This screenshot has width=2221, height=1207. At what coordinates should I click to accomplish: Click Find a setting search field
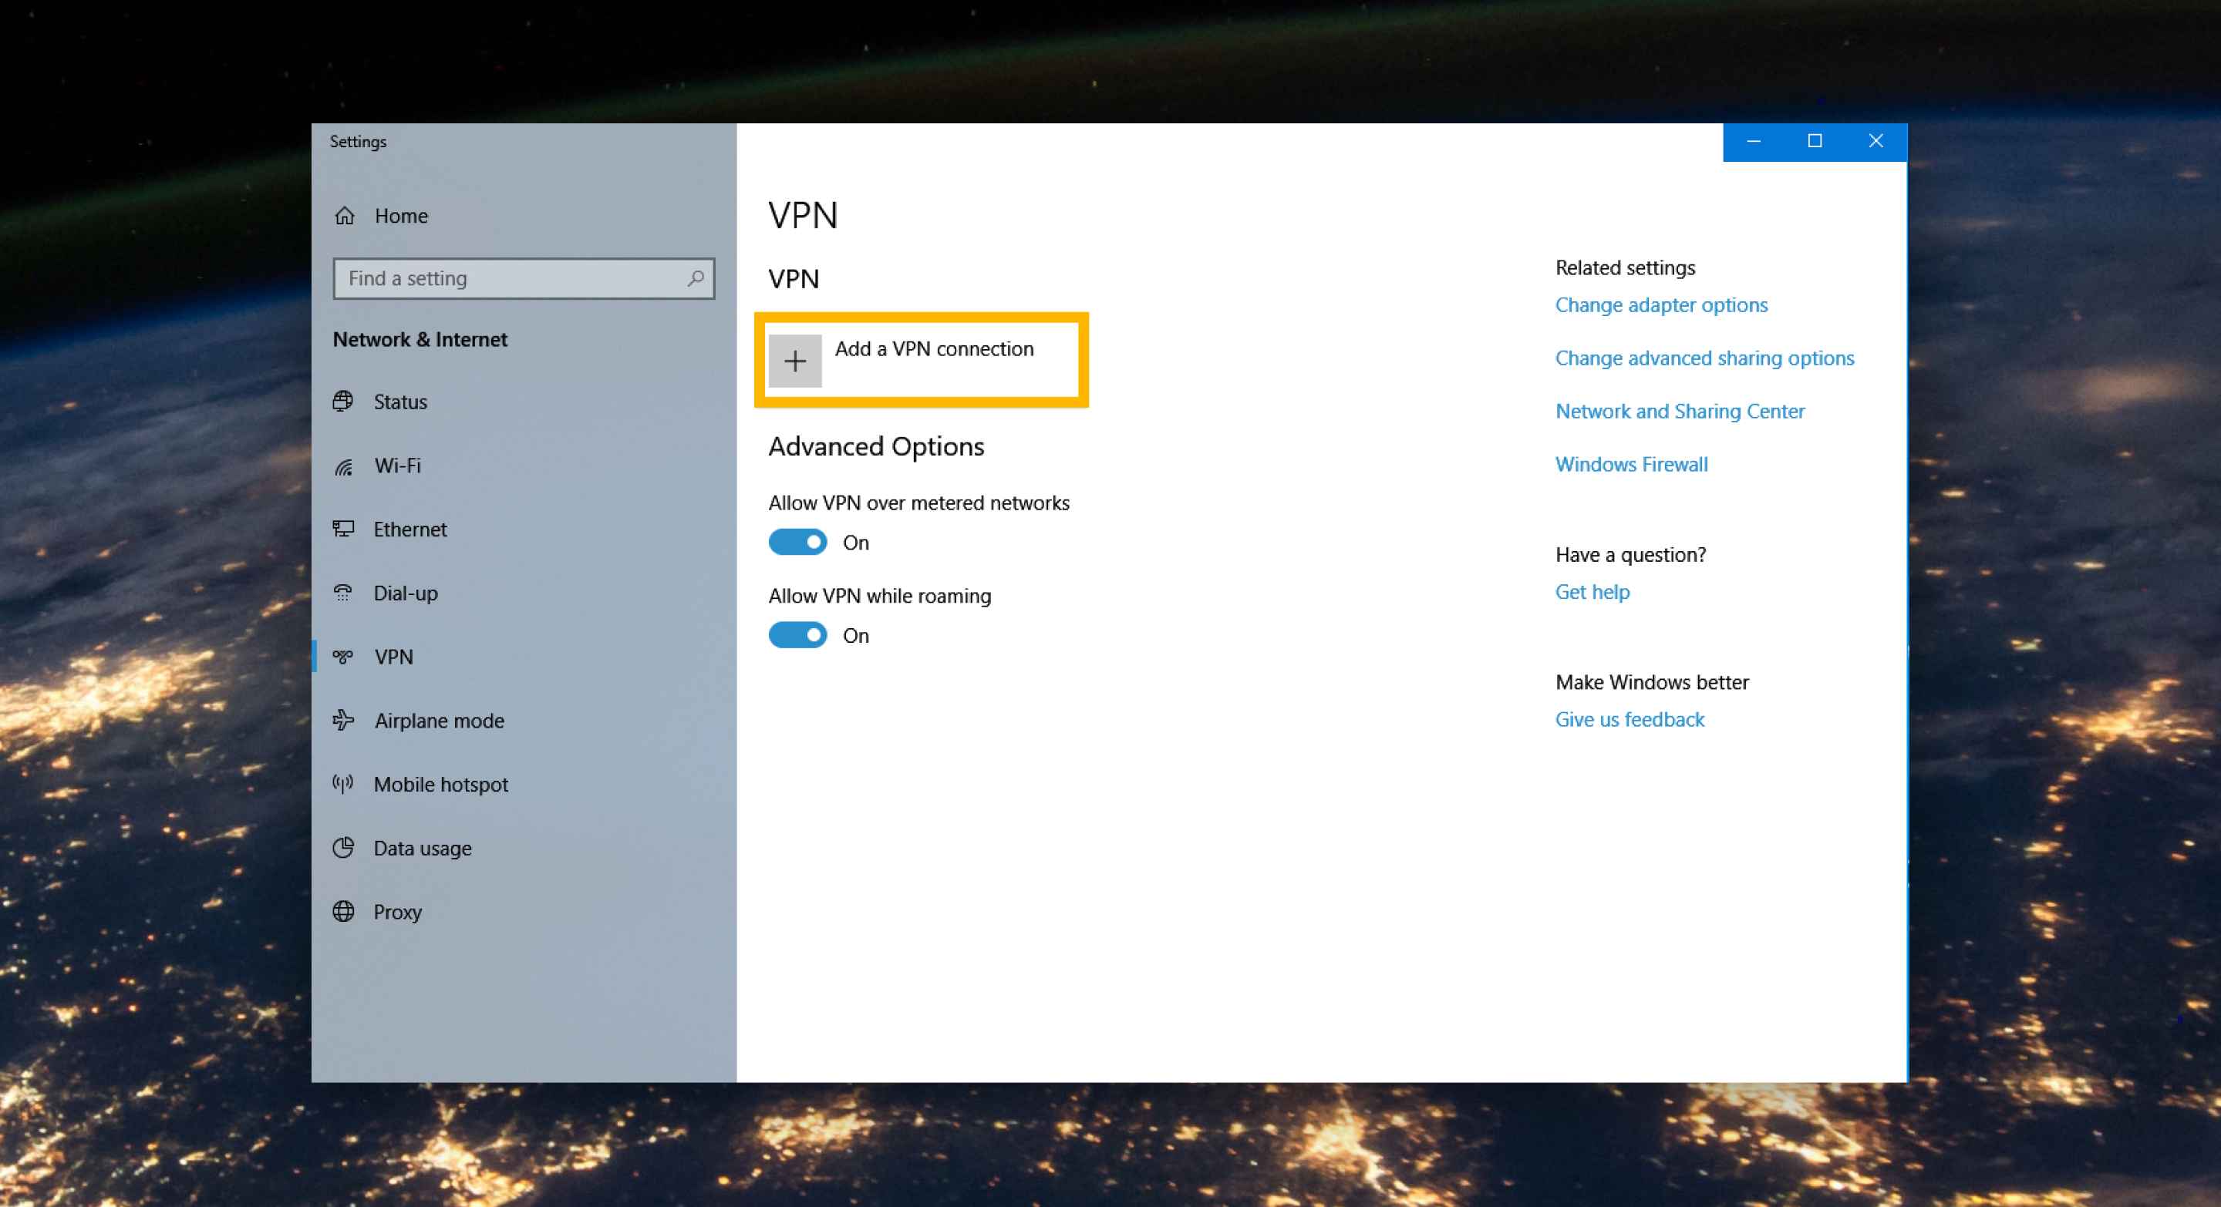[522, 278]
